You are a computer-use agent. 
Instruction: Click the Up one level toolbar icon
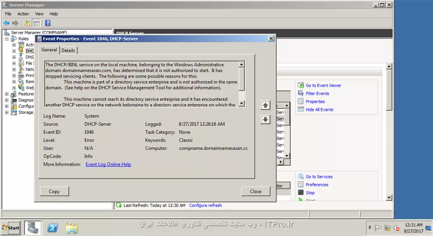pyautogui.click(x=27, y=23)
